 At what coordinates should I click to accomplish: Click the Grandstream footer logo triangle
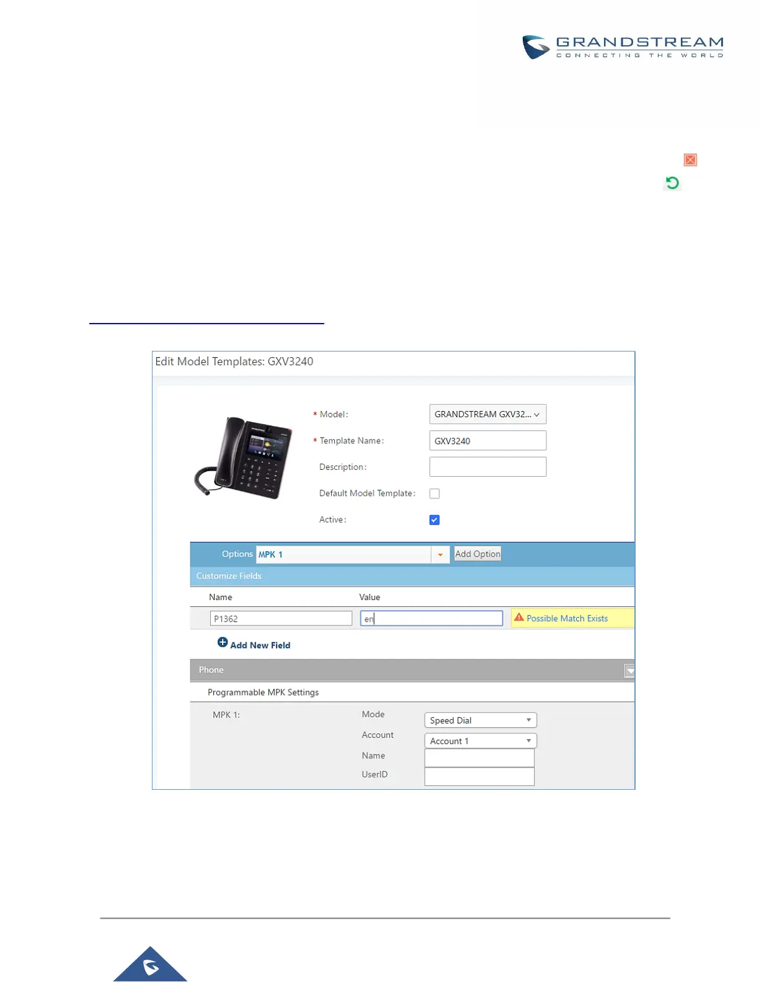(150, 964)
